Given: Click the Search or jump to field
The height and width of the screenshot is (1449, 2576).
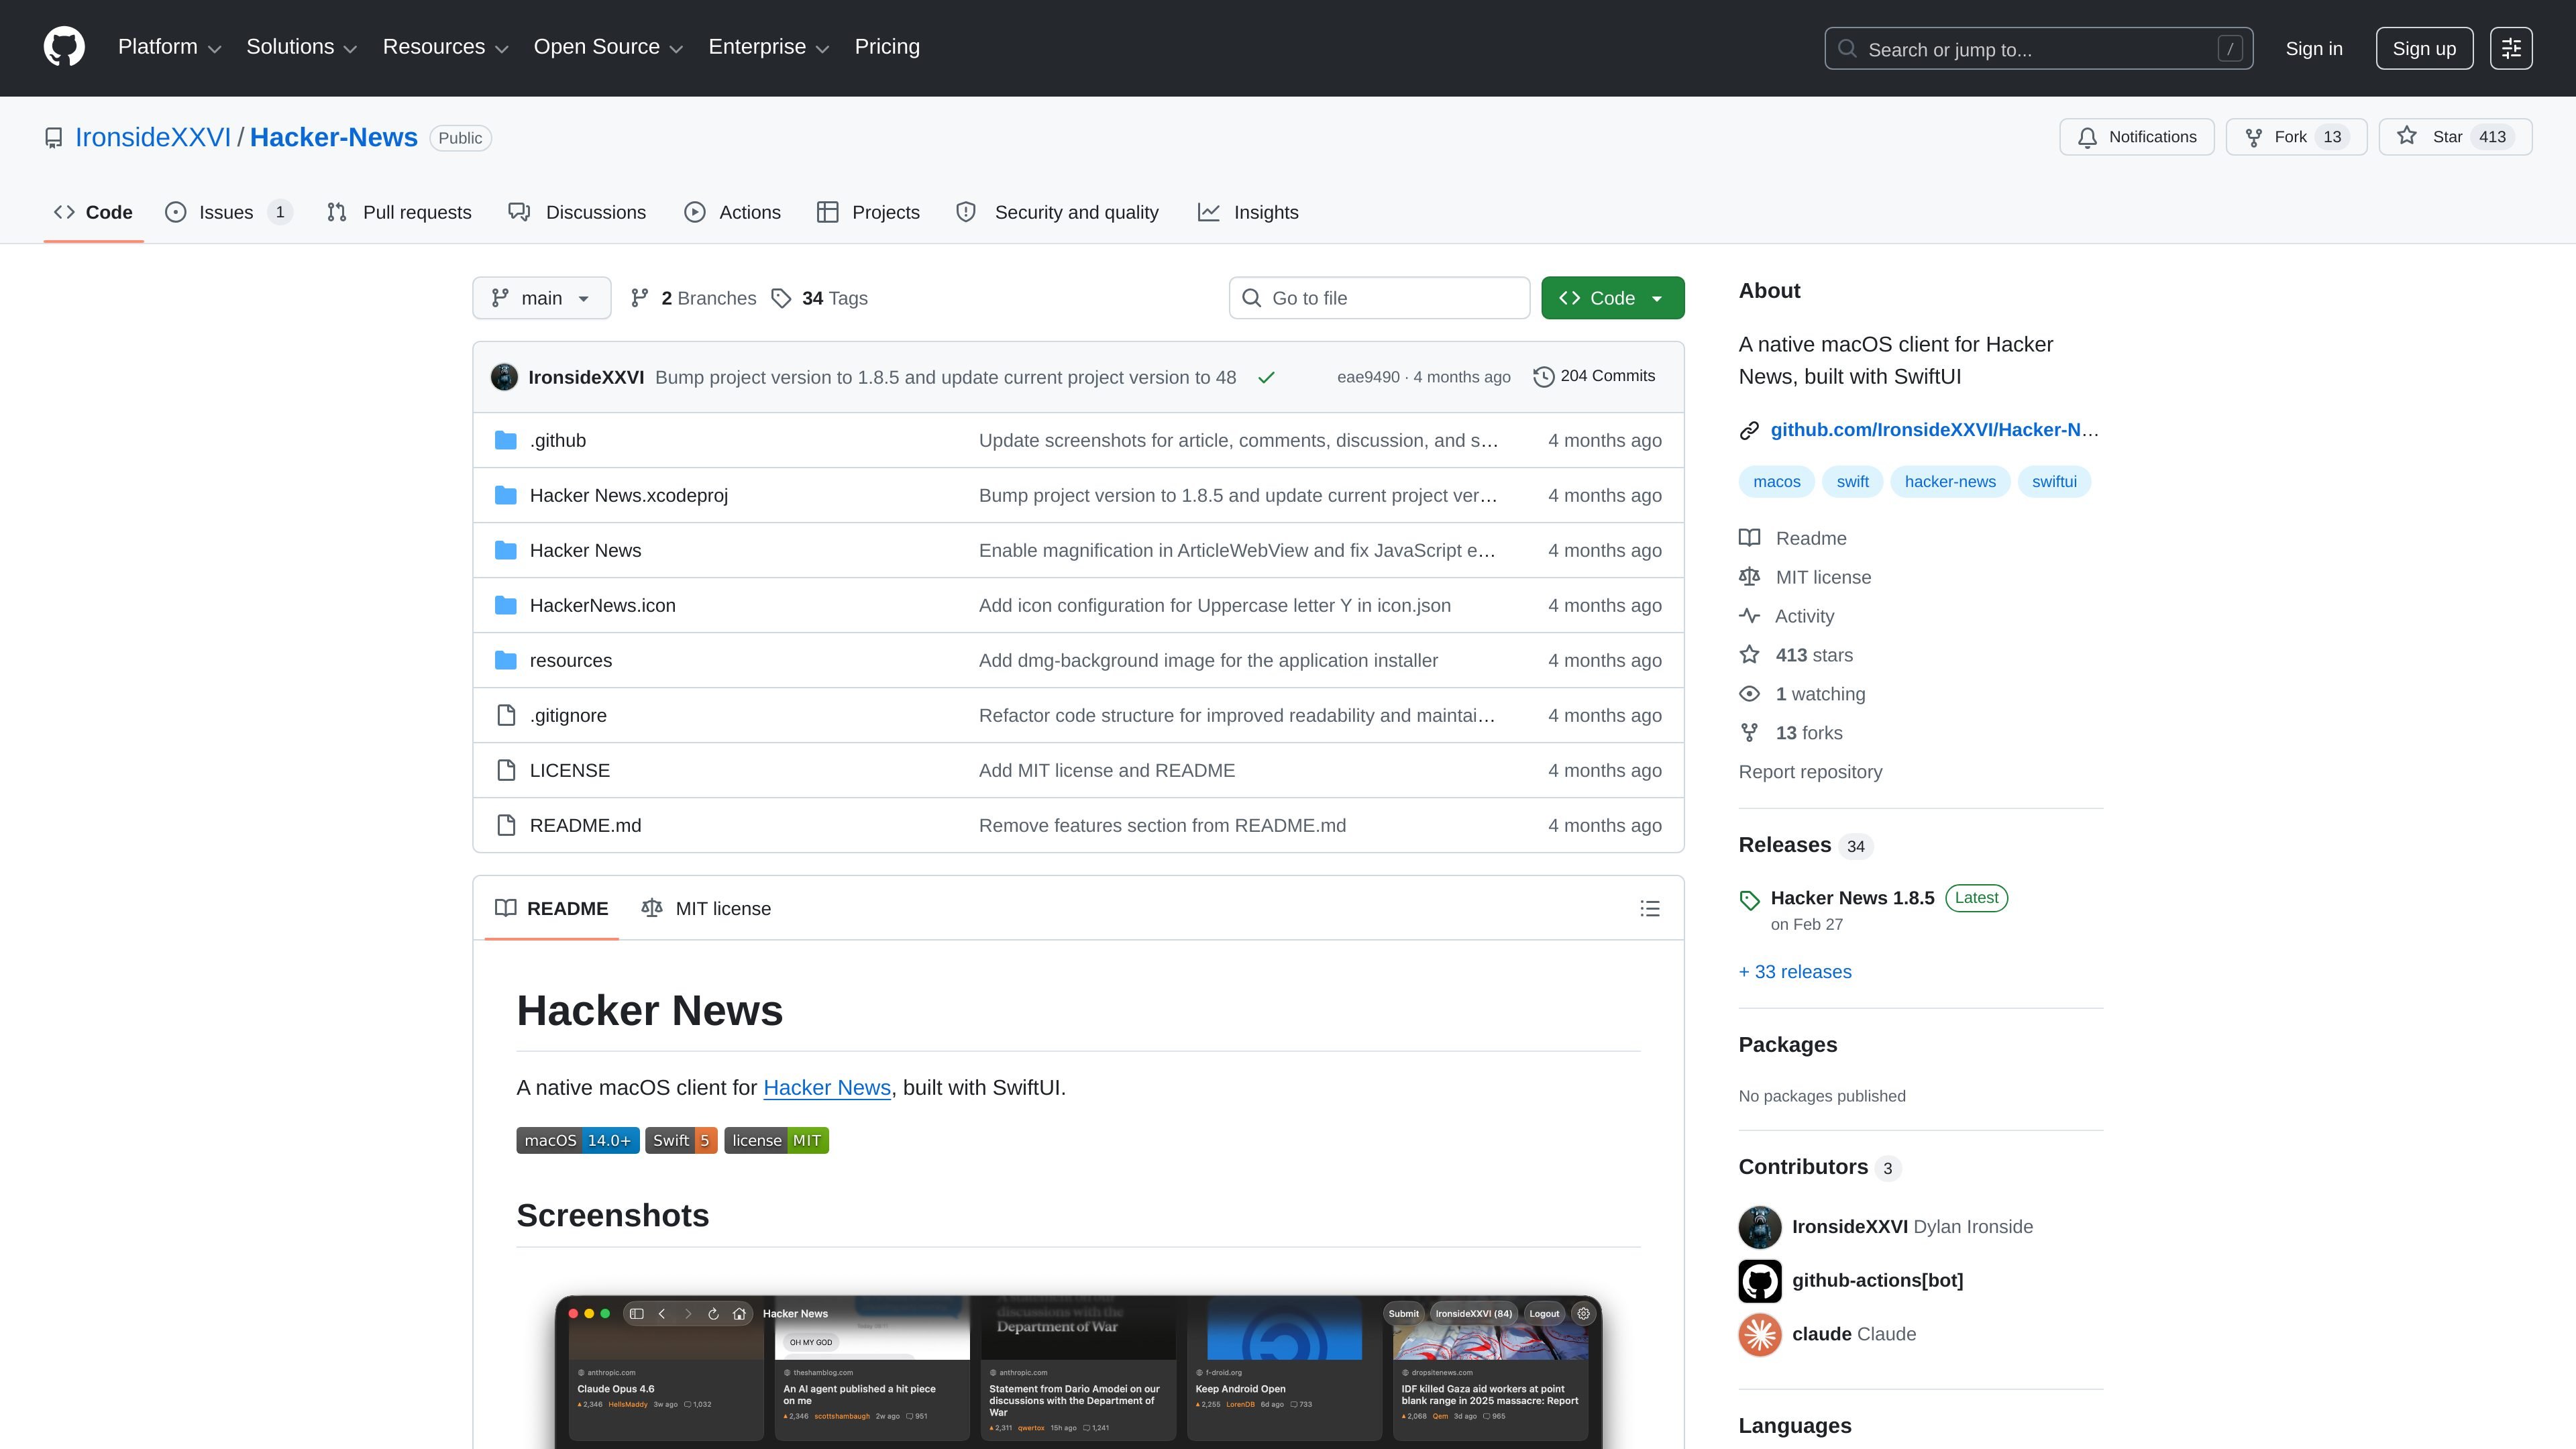Looking at the screenshot, I should [2038, 49].
